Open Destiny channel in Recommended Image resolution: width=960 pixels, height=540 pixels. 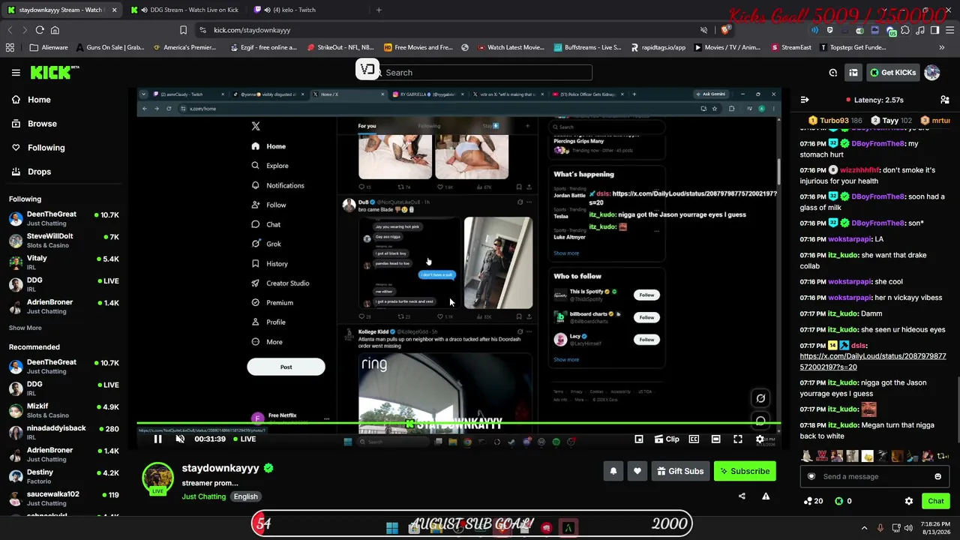click(64, 476)
